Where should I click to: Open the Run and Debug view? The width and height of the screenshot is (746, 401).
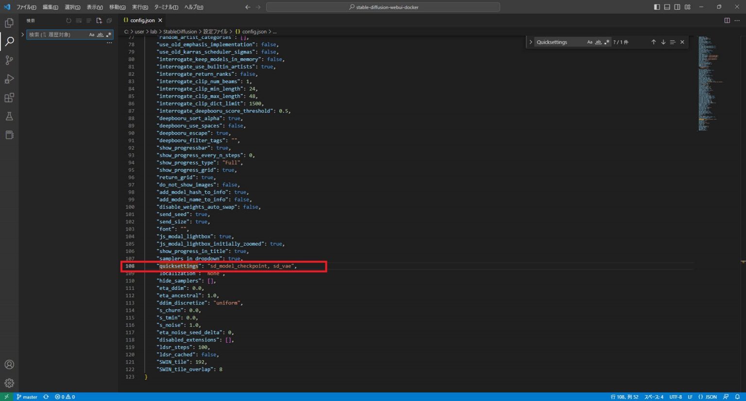coord(8,79)
